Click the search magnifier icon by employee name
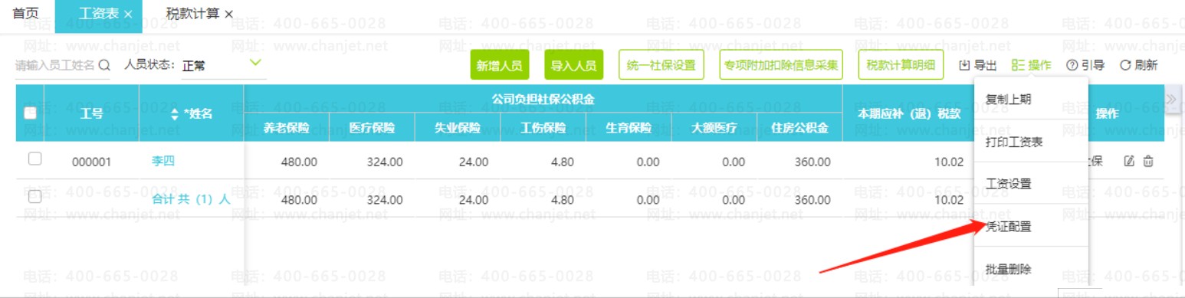Screen dimensions: 1185x298 point(105,65)
